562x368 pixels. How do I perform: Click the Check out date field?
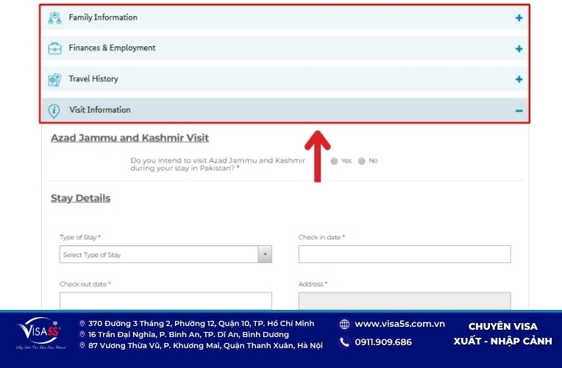coord(166,300)
